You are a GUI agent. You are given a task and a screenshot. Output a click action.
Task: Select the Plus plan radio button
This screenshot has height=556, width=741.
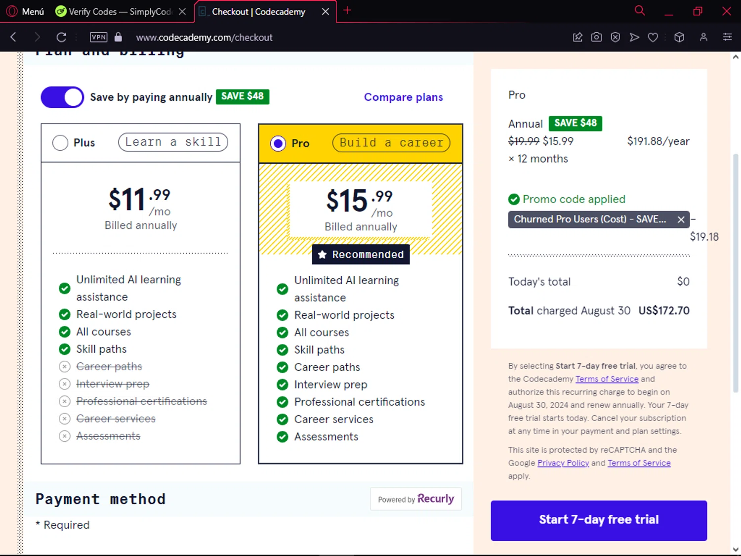click(x=60, y=143)
